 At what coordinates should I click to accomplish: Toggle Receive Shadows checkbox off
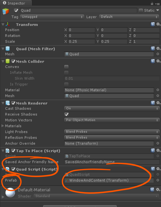[x=66, y=114]
